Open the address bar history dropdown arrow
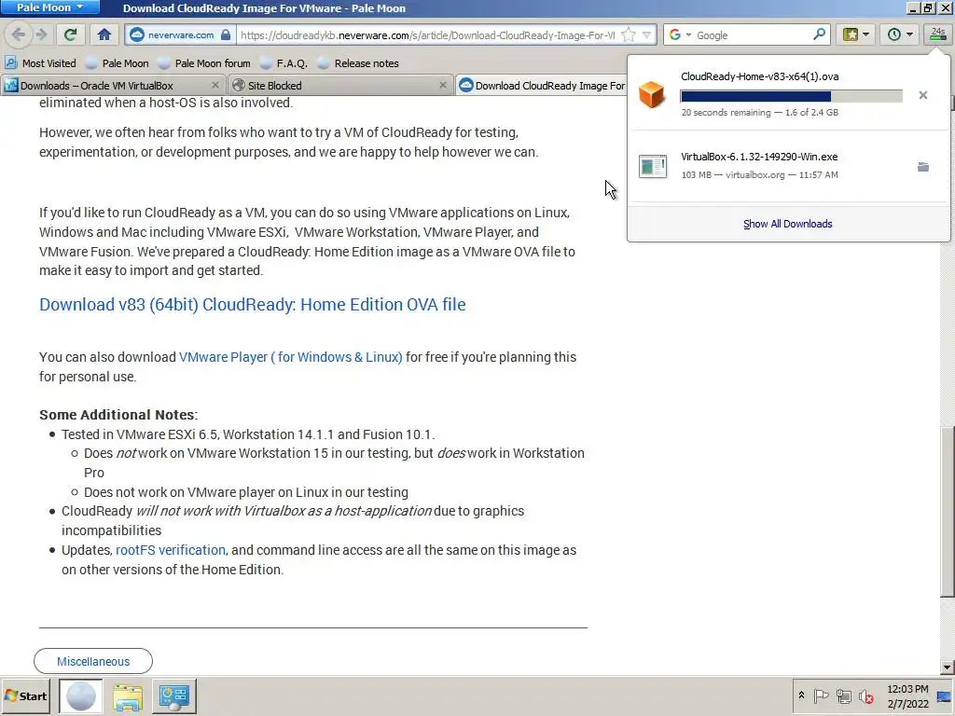 point(647,34)
